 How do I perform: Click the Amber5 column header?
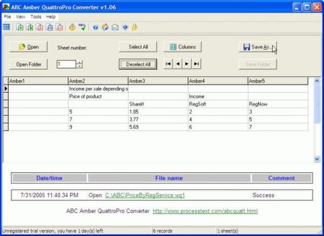[x=278, y=81]
